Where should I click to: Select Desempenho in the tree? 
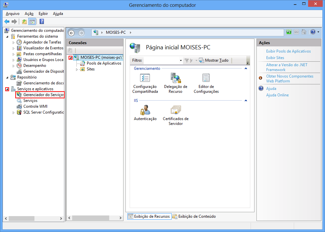click(35, 66)
